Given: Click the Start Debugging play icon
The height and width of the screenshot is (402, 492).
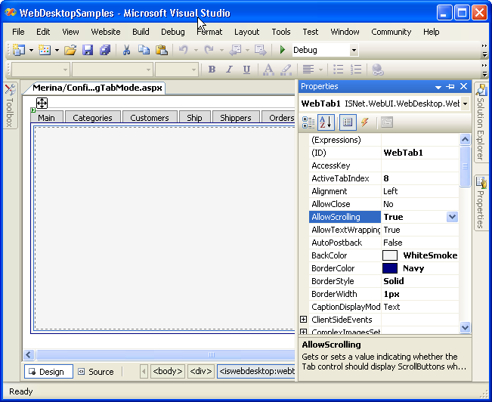Looking at the screenshot, I should pos(283,50).
